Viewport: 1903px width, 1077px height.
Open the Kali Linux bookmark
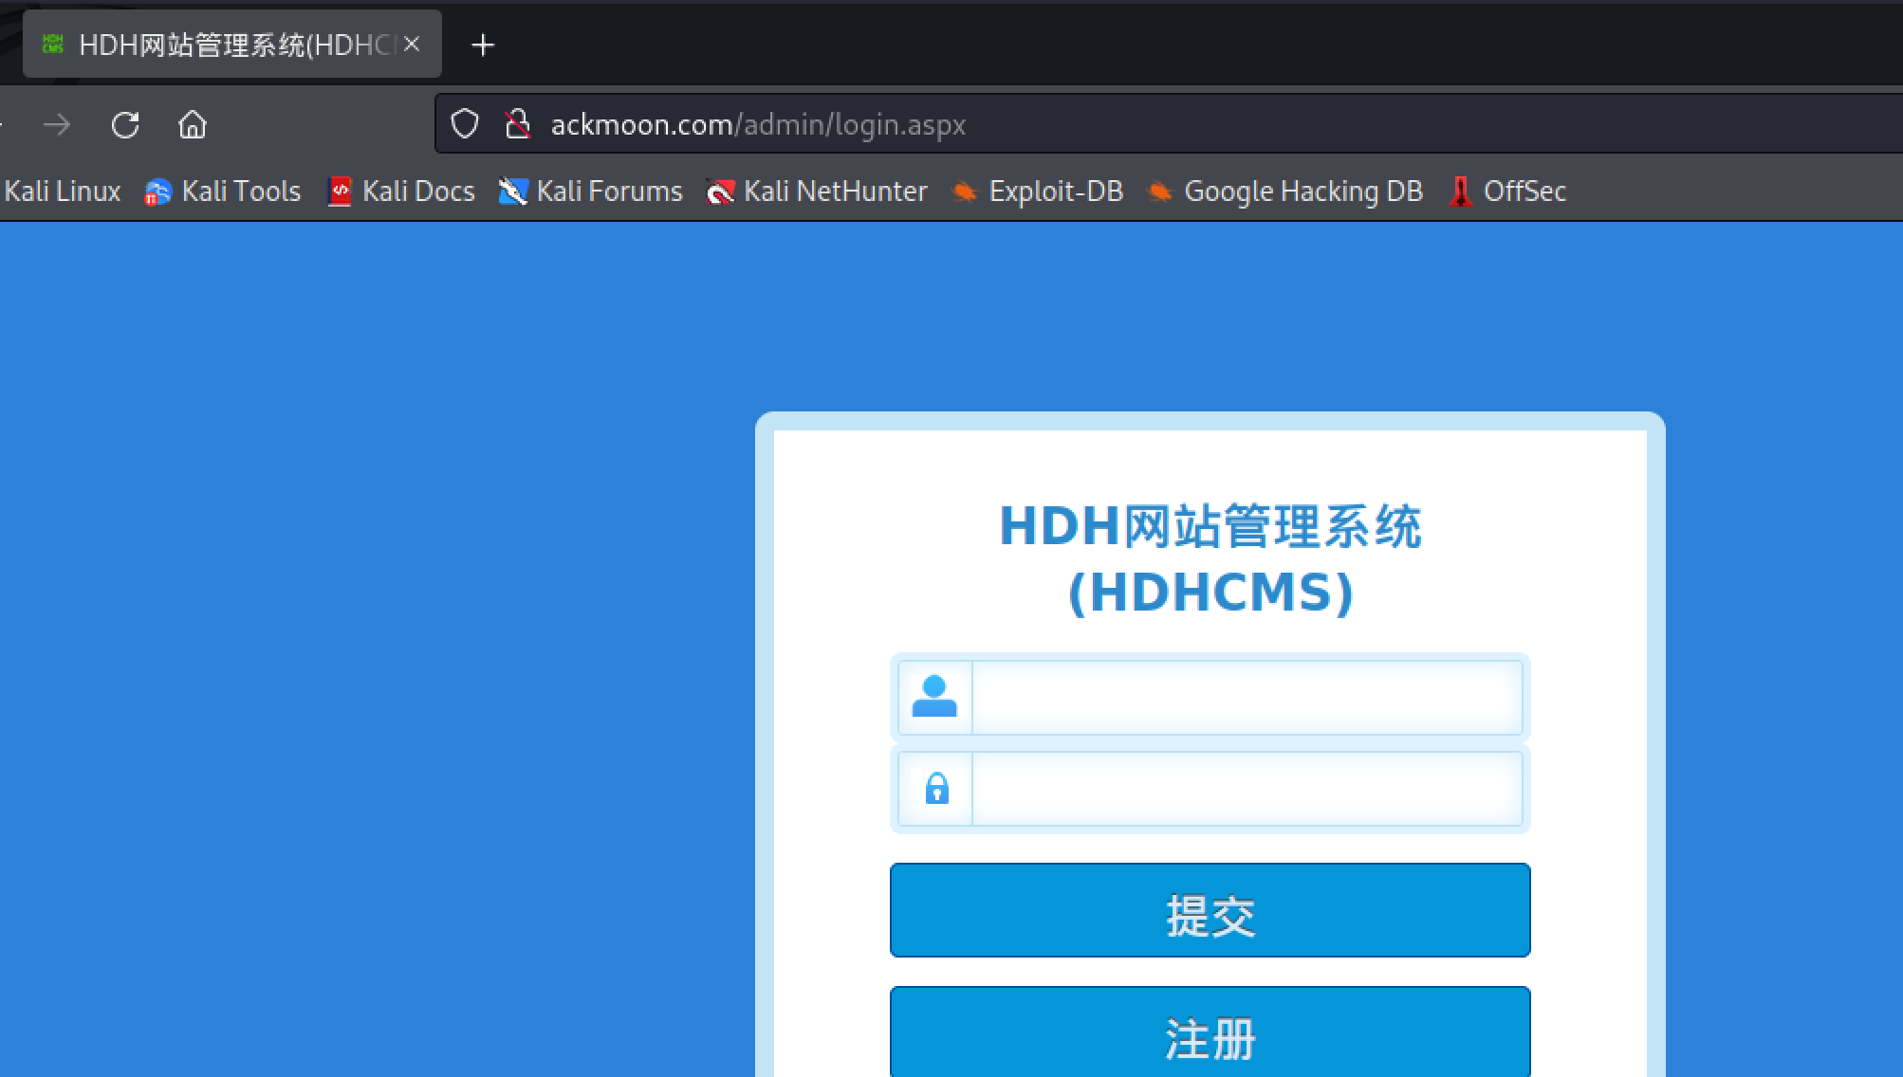pyautogui.click(x=62, y=192)
